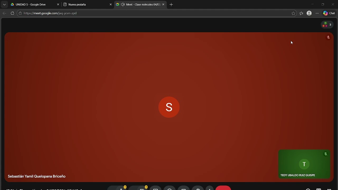Open Settings and more ellipsis menu
The height and width of the screenshot is (190, 338).
tap(317, 13)
